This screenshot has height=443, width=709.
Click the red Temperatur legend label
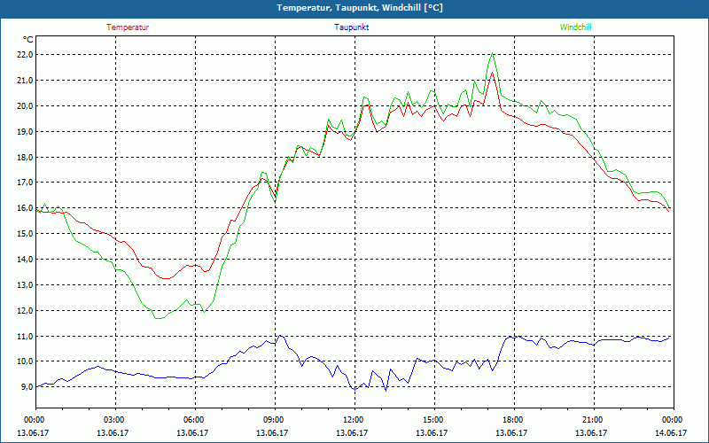(128, 27)
